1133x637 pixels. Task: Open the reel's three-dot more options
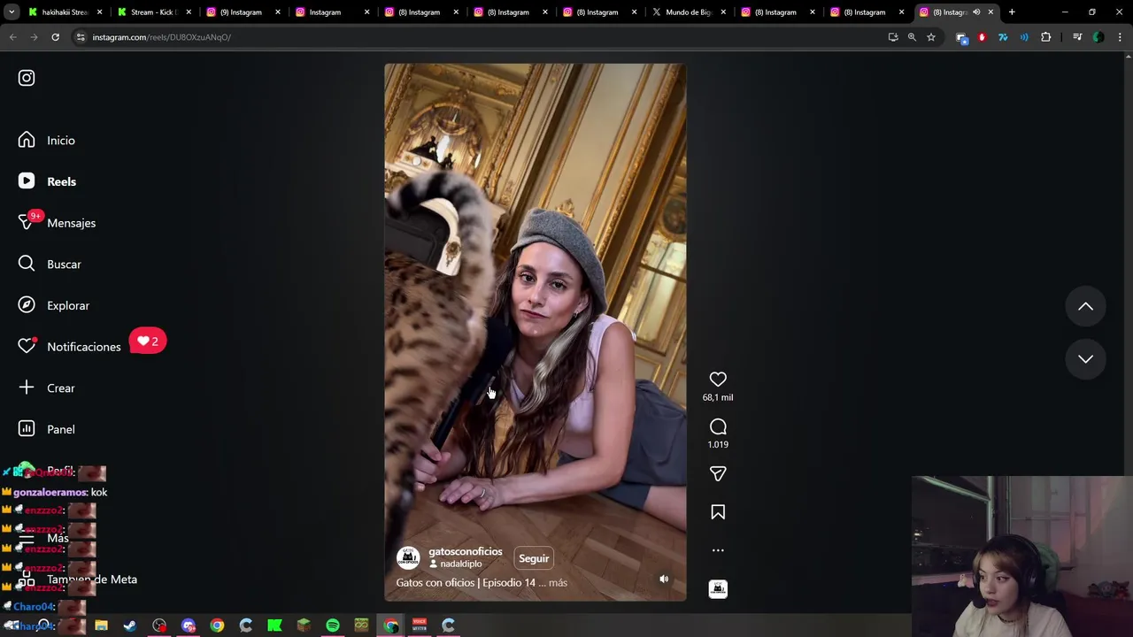(x=718, y=550)
